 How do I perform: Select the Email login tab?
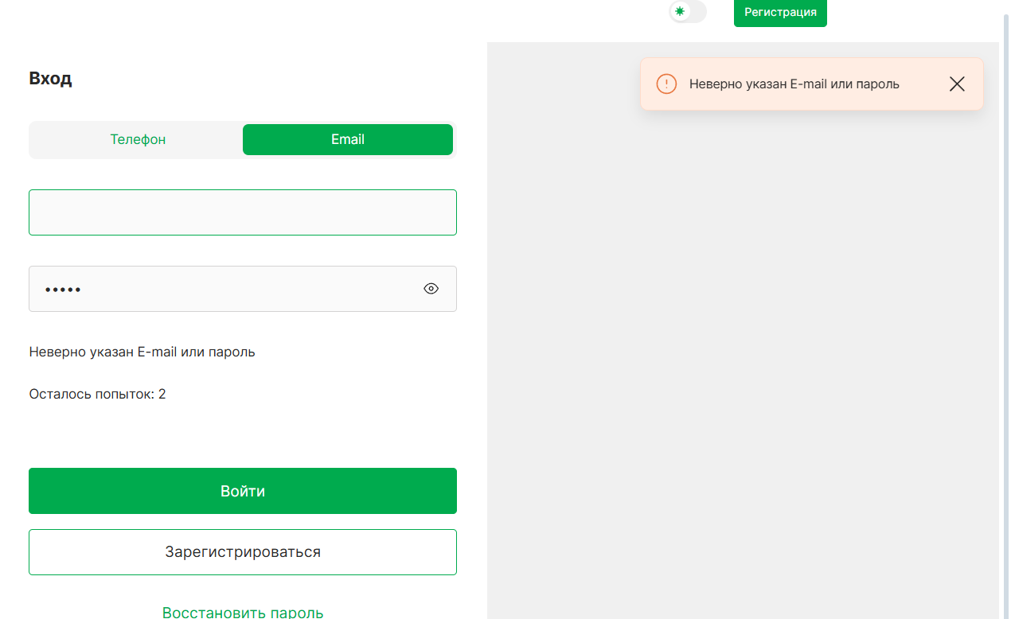pos(347,139)
